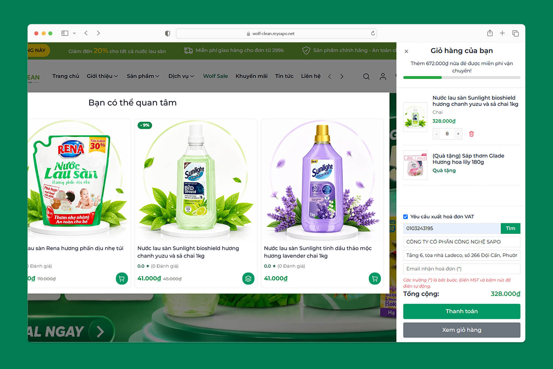Open the privacy shield report icon
The width and height of the screenshot is (553, 369).
[x=167, y=34]
